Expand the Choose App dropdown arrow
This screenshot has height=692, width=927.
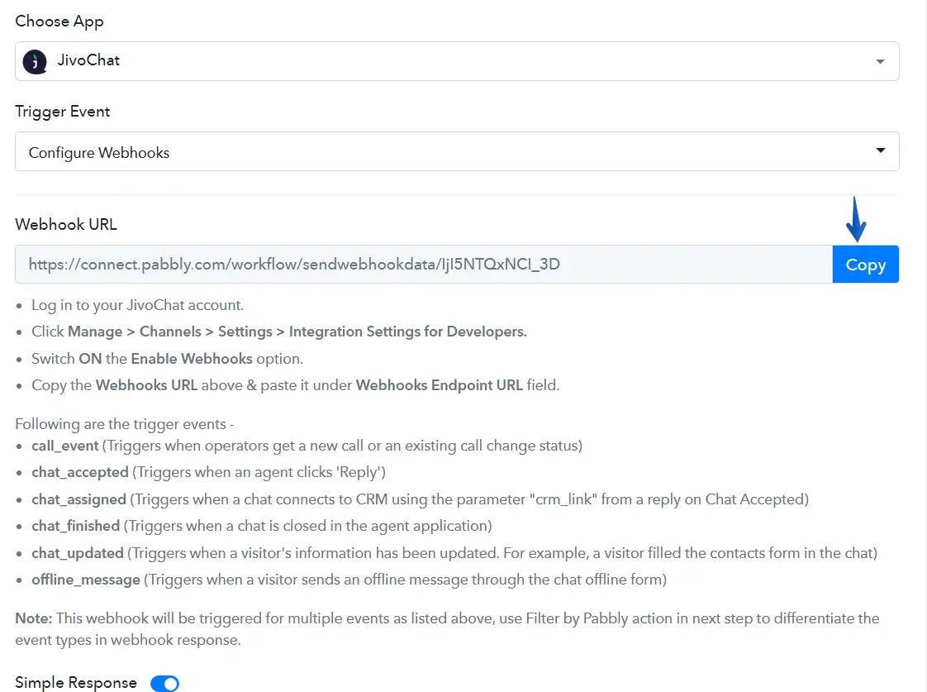[x=880, y=62]
